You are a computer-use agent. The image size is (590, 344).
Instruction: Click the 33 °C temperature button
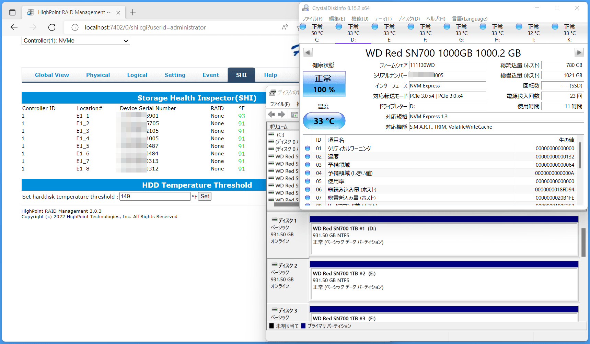pos(324,121)
